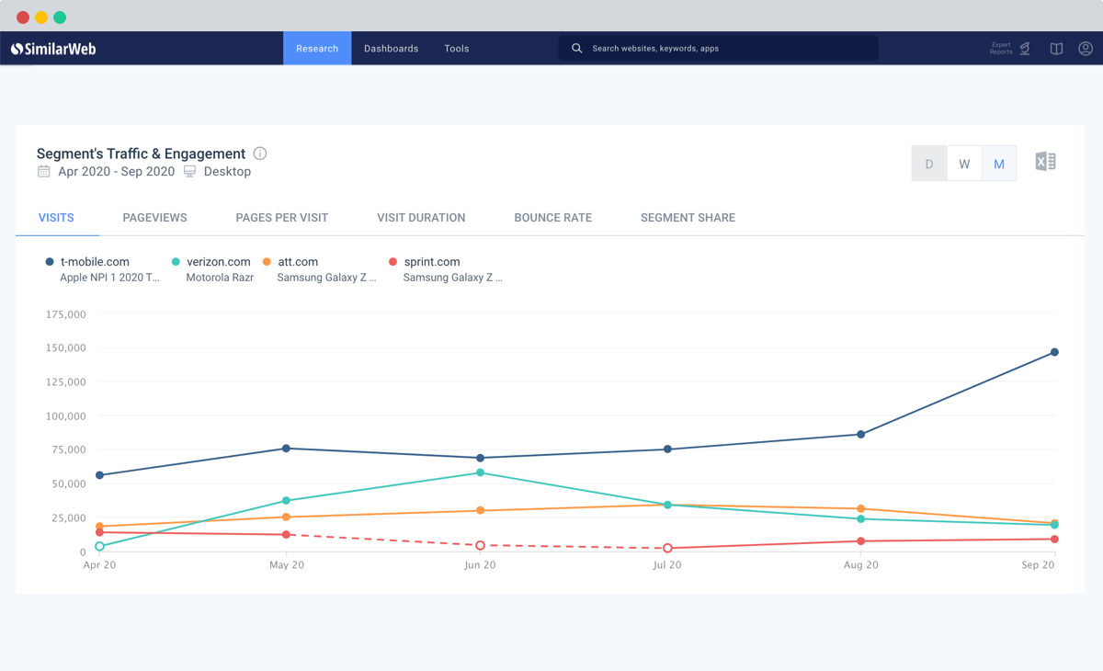Select the Pageviews tab
Screen dimensions: 1103x671
click(154, 218)
